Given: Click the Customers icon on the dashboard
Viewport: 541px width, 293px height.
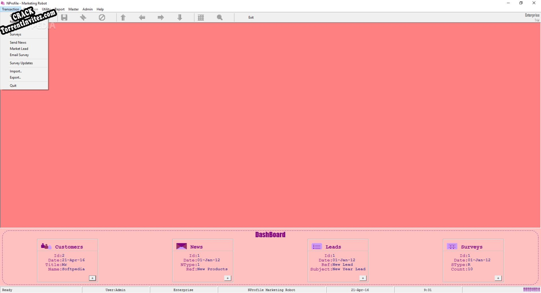Looking at the screenshot, I should point(46,246).
